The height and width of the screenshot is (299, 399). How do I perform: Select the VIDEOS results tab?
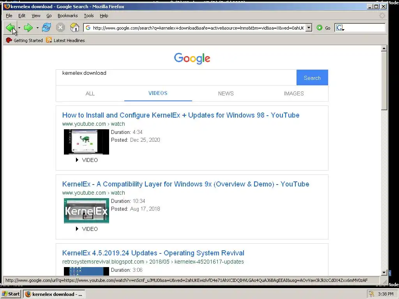point(158,93)
